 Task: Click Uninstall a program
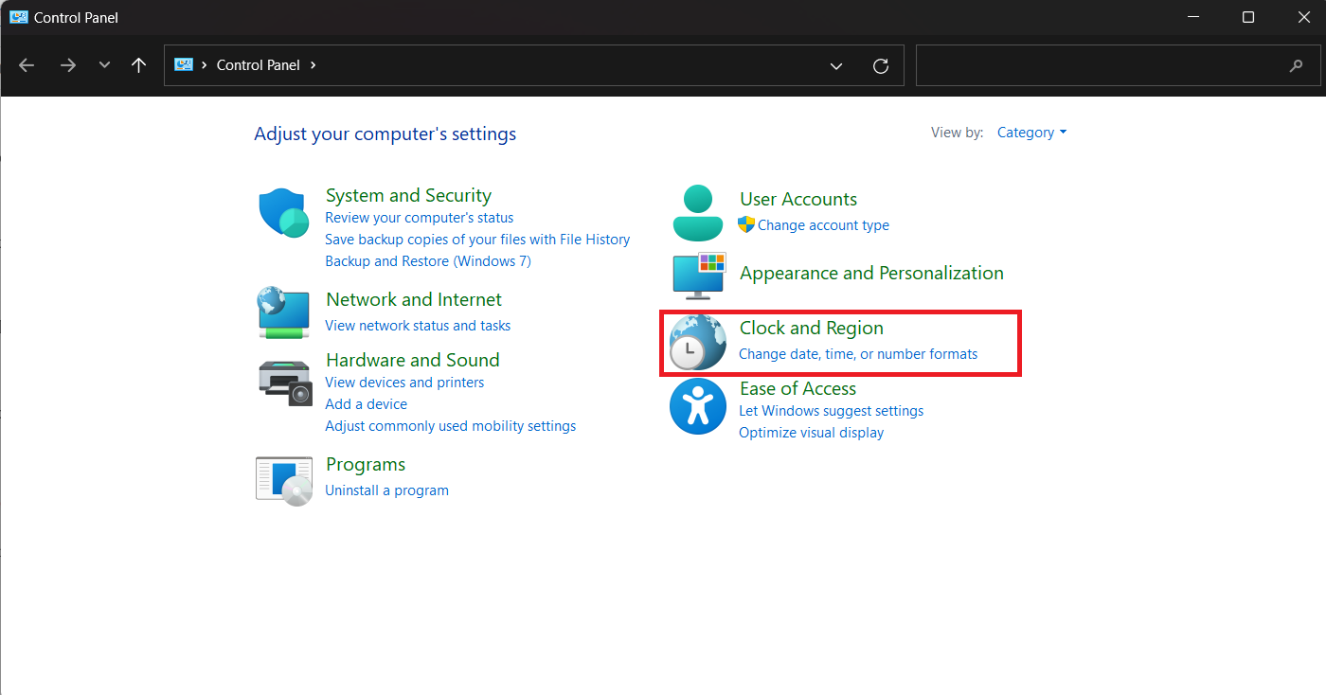(x=386, y=490)
